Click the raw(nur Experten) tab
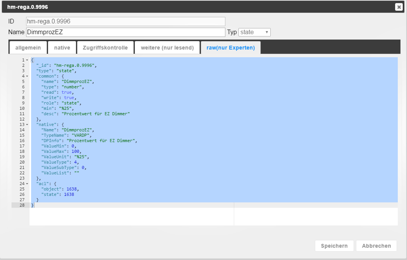 click(x=230, y=48)
